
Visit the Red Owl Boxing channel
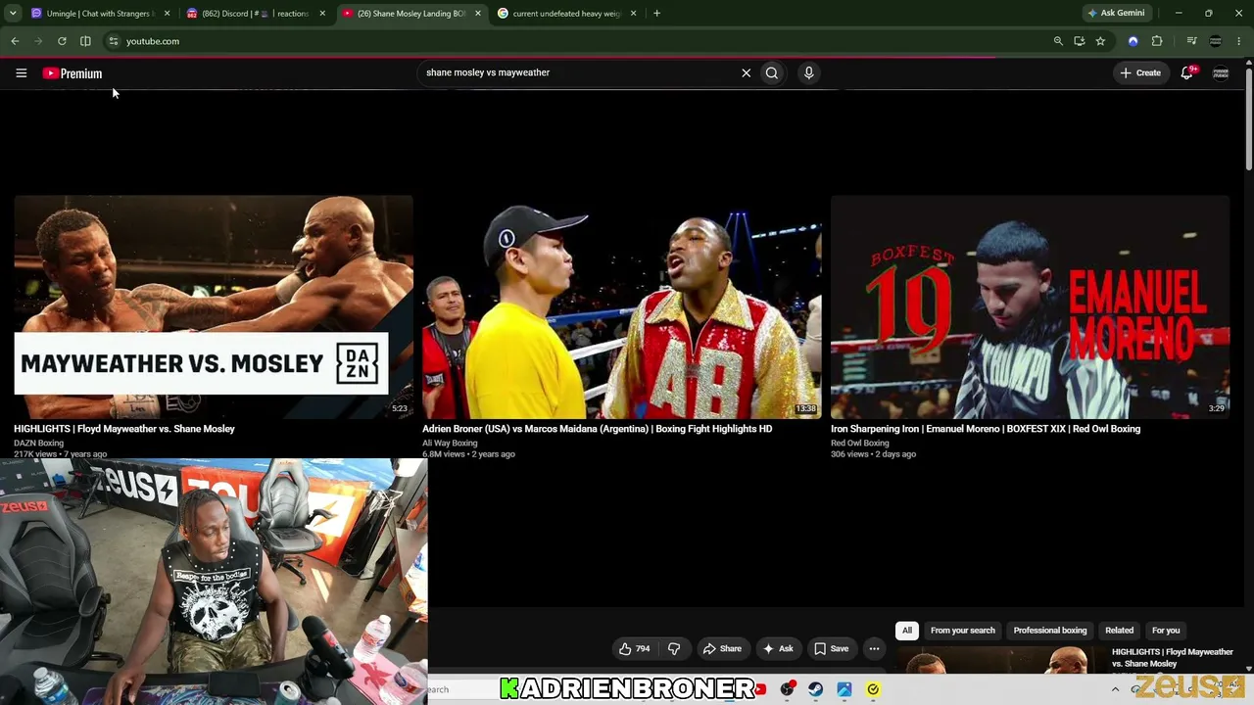coord(860,443)
